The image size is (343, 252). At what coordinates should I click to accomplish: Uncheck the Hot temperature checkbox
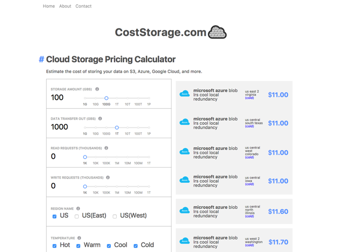click(55, 246)
